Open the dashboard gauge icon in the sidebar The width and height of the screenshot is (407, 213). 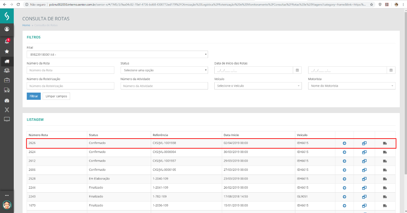(7, 101)
